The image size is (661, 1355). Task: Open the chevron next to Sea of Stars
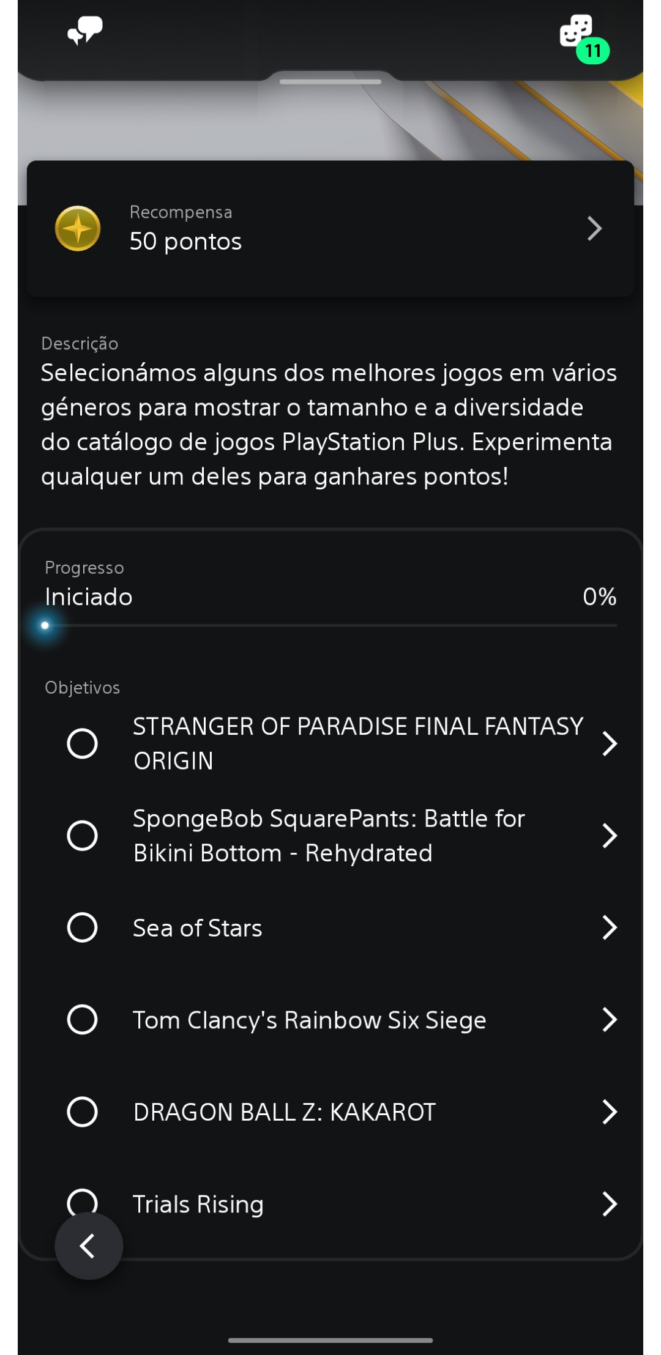609,927
